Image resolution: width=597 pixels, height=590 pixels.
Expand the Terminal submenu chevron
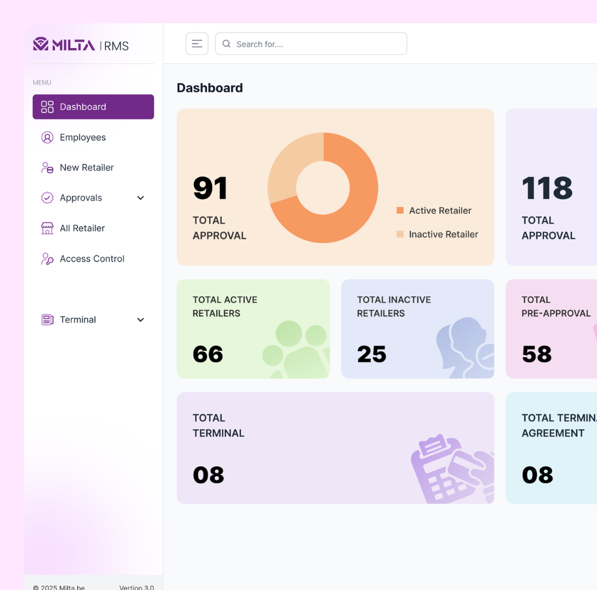point(141,320)
